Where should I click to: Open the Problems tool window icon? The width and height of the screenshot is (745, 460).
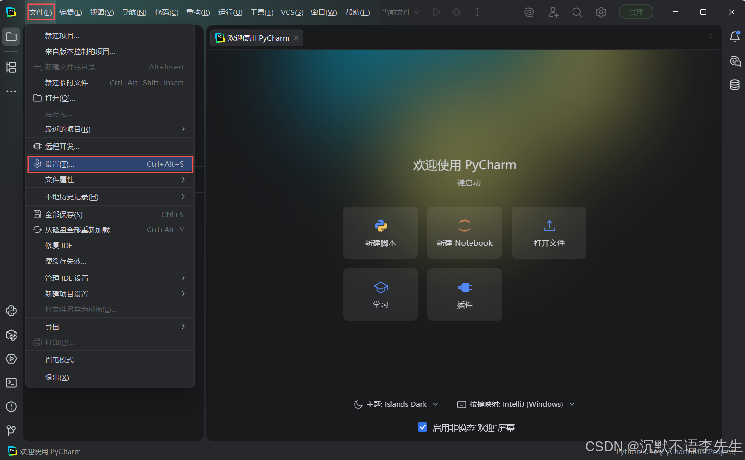(x=11, y=406)
